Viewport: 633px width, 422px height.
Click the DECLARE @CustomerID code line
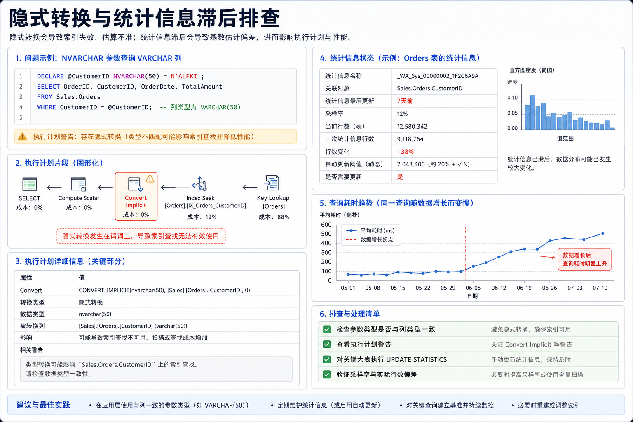pyautogui.click(x=120, y=76)
